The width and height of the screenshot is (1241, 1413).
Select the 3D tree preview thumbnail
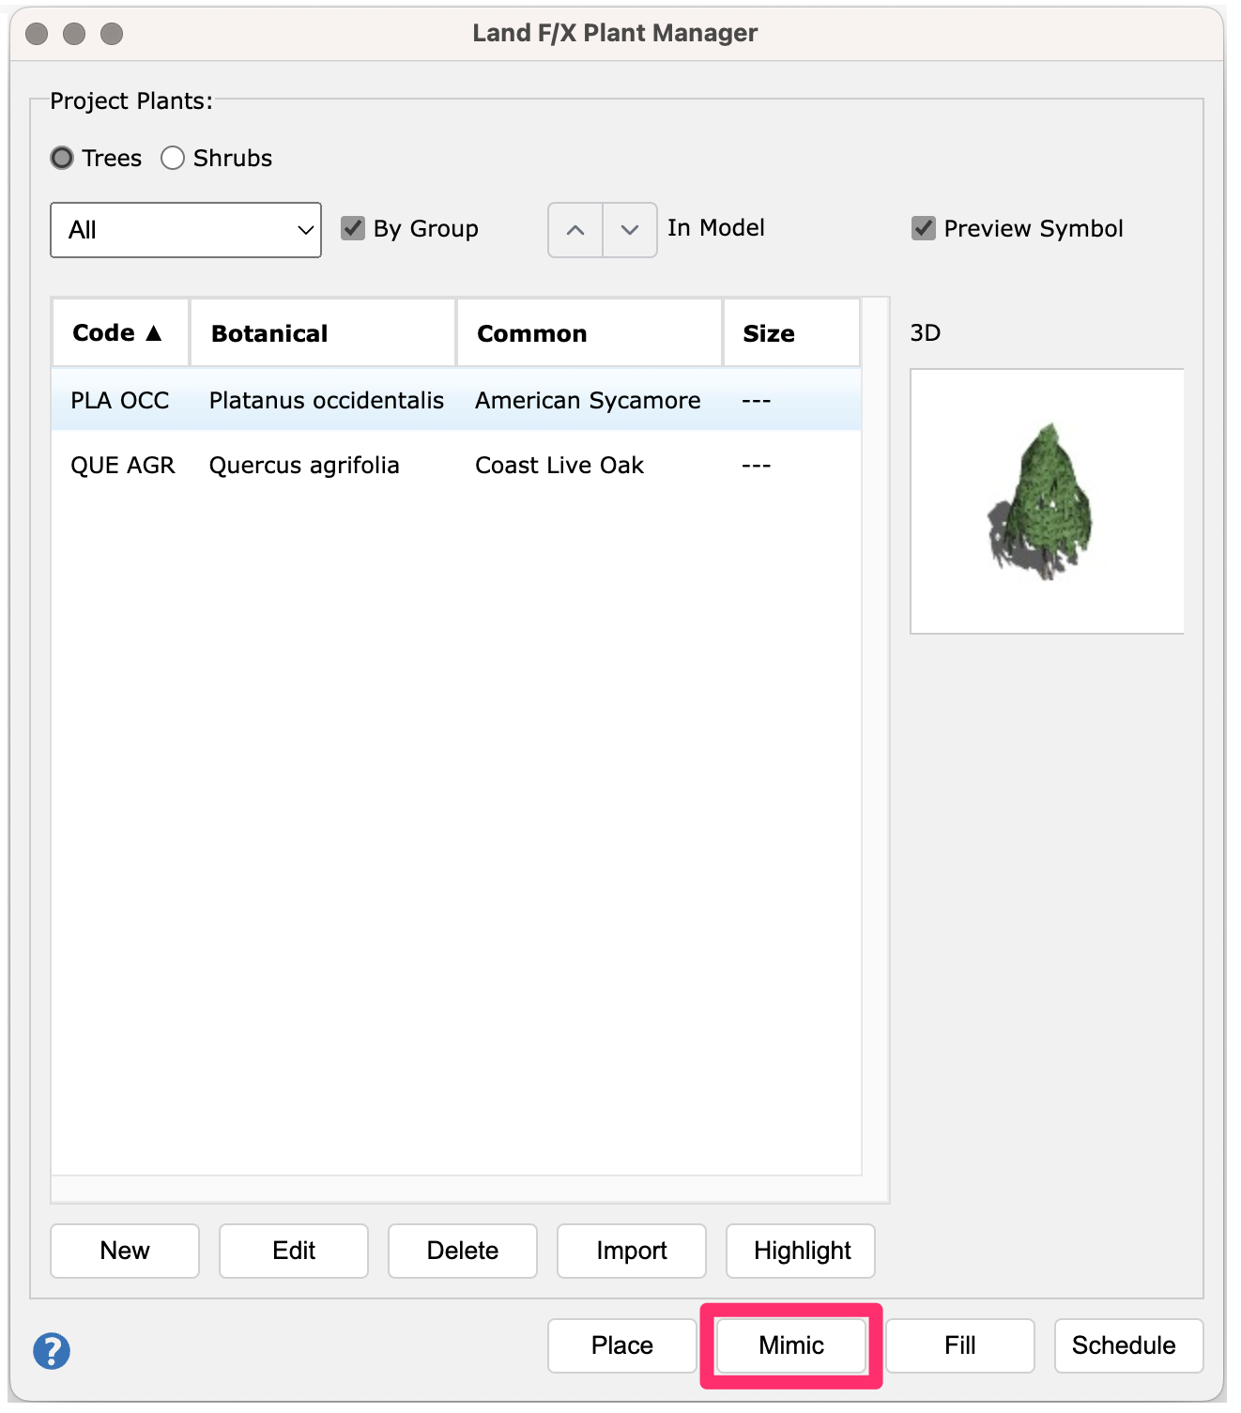pos(1047,501)
